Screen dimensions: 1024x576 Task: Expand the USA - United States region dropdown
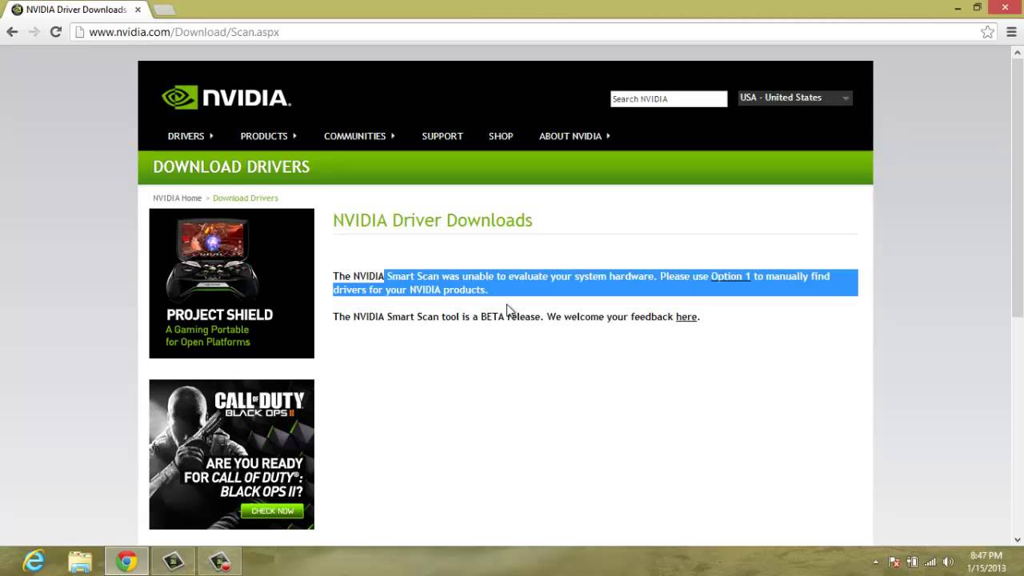pyautogui.click(x=795, y=98)
